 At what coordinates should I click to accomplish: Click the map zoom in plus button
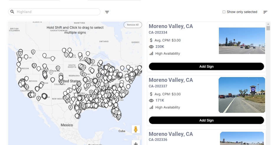(x=135, y=144)
